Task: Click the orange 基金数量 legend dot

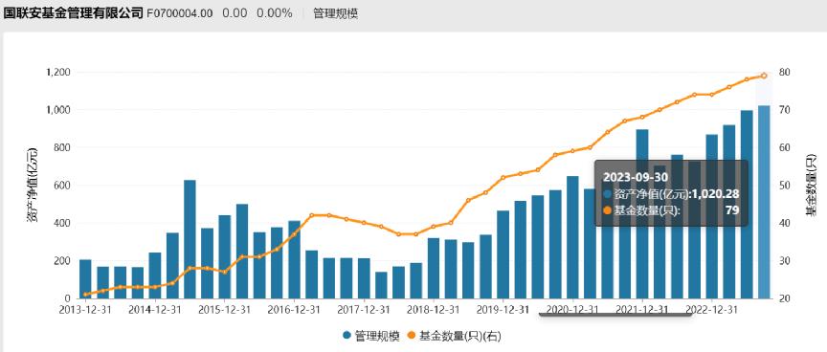Action: [x=412, y=336]
